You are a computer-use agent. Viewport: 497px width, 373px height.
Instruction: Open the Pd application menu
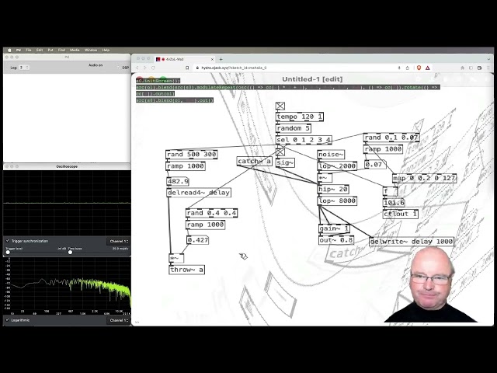click(x=19, y=50)
